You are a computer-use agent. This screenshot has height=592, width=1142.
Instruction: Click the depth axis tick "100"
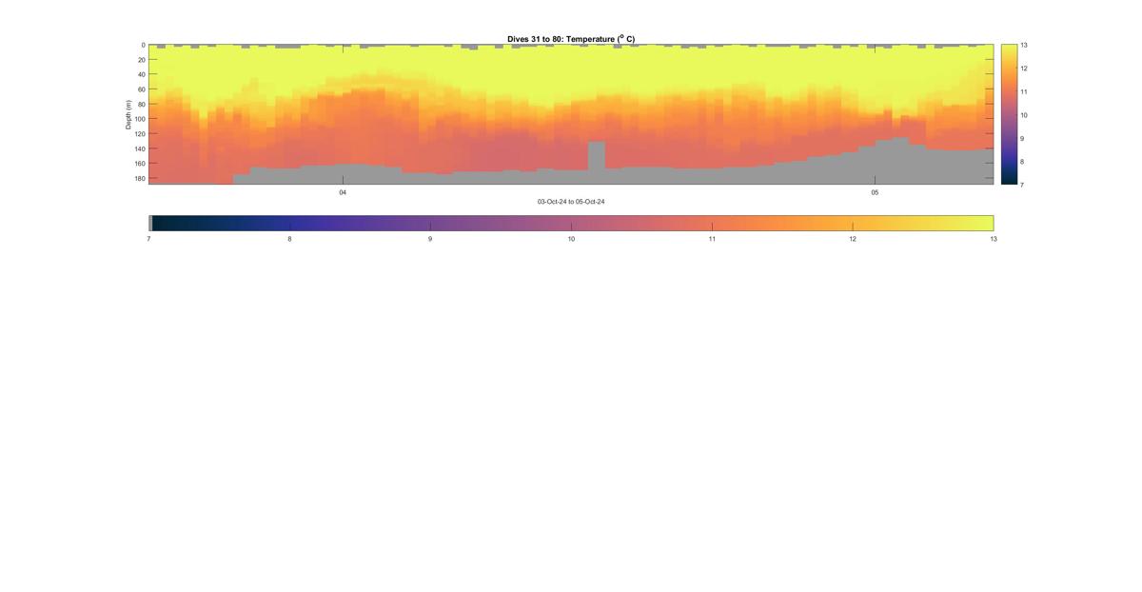[140, 119]
